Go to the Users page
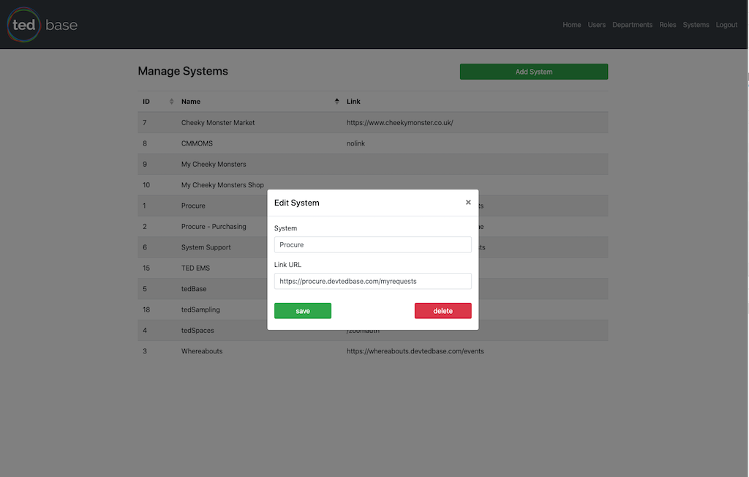 coord(596,25)
